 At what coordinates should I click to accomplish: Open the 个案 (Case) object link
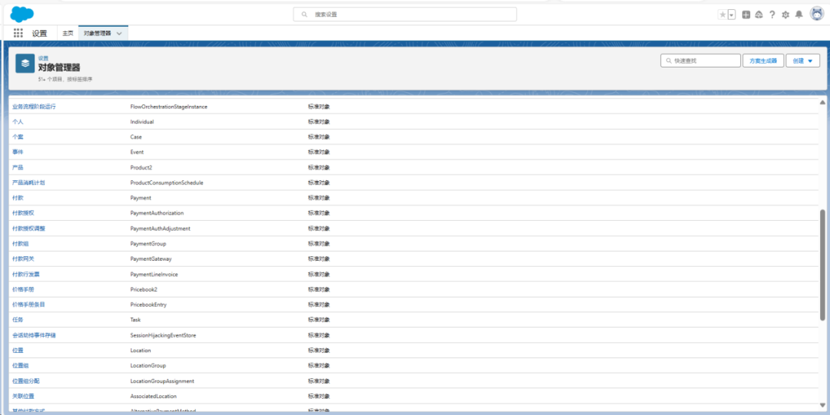18,137
